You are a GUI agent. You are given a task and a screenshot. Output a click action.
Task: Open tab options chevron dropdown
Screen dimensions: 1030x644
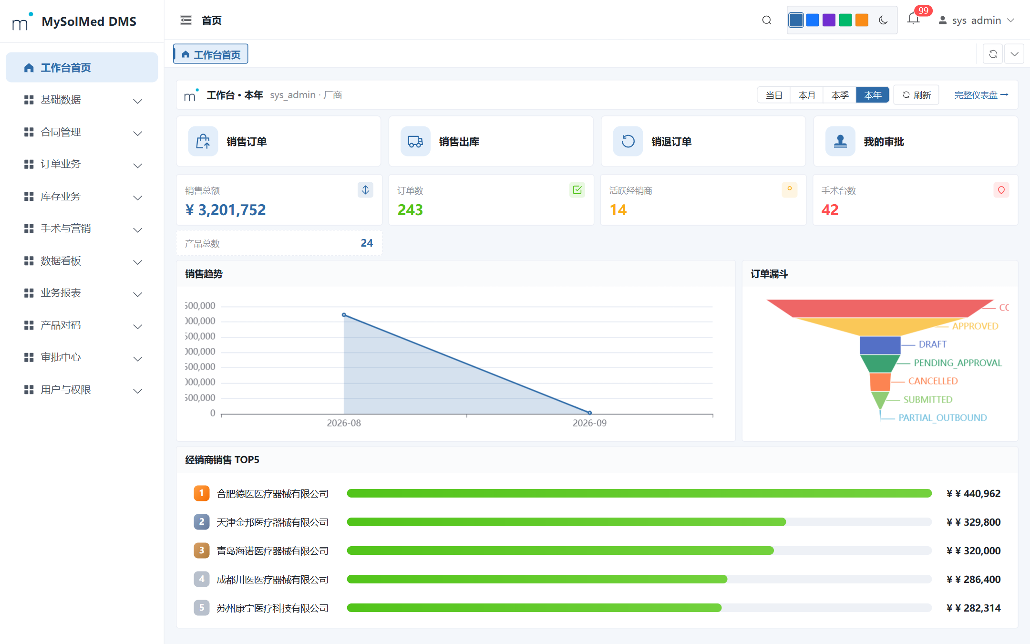(1014, 54)
